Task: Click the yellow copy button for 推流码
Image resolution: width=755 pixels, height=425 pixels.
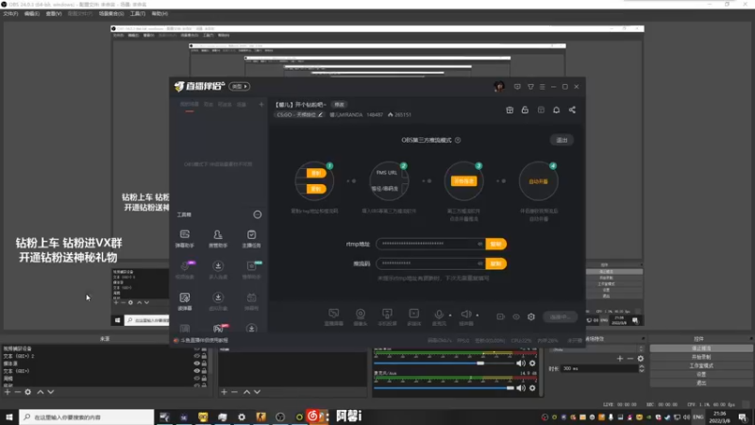Action: tap(496, 263)
